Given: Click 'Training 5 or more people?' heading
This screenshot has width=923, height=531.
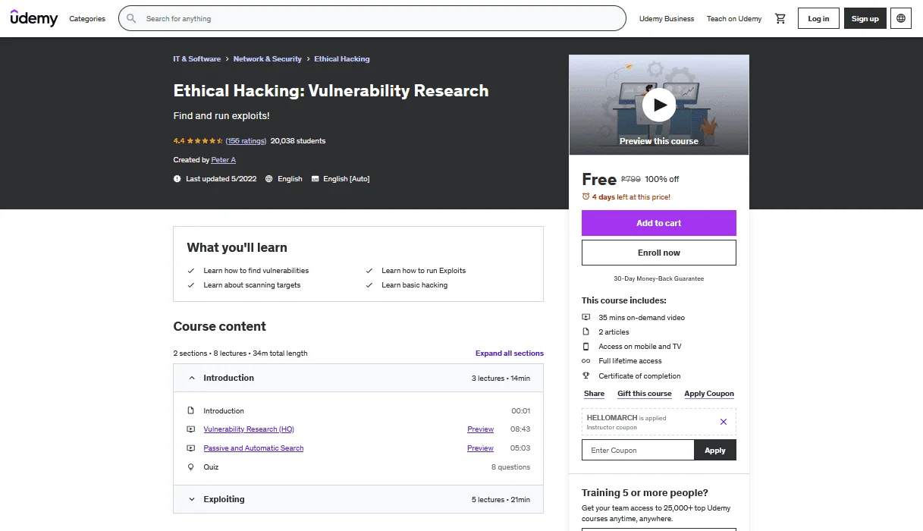Looking at the screenshot, I should [x=645, y=493].
